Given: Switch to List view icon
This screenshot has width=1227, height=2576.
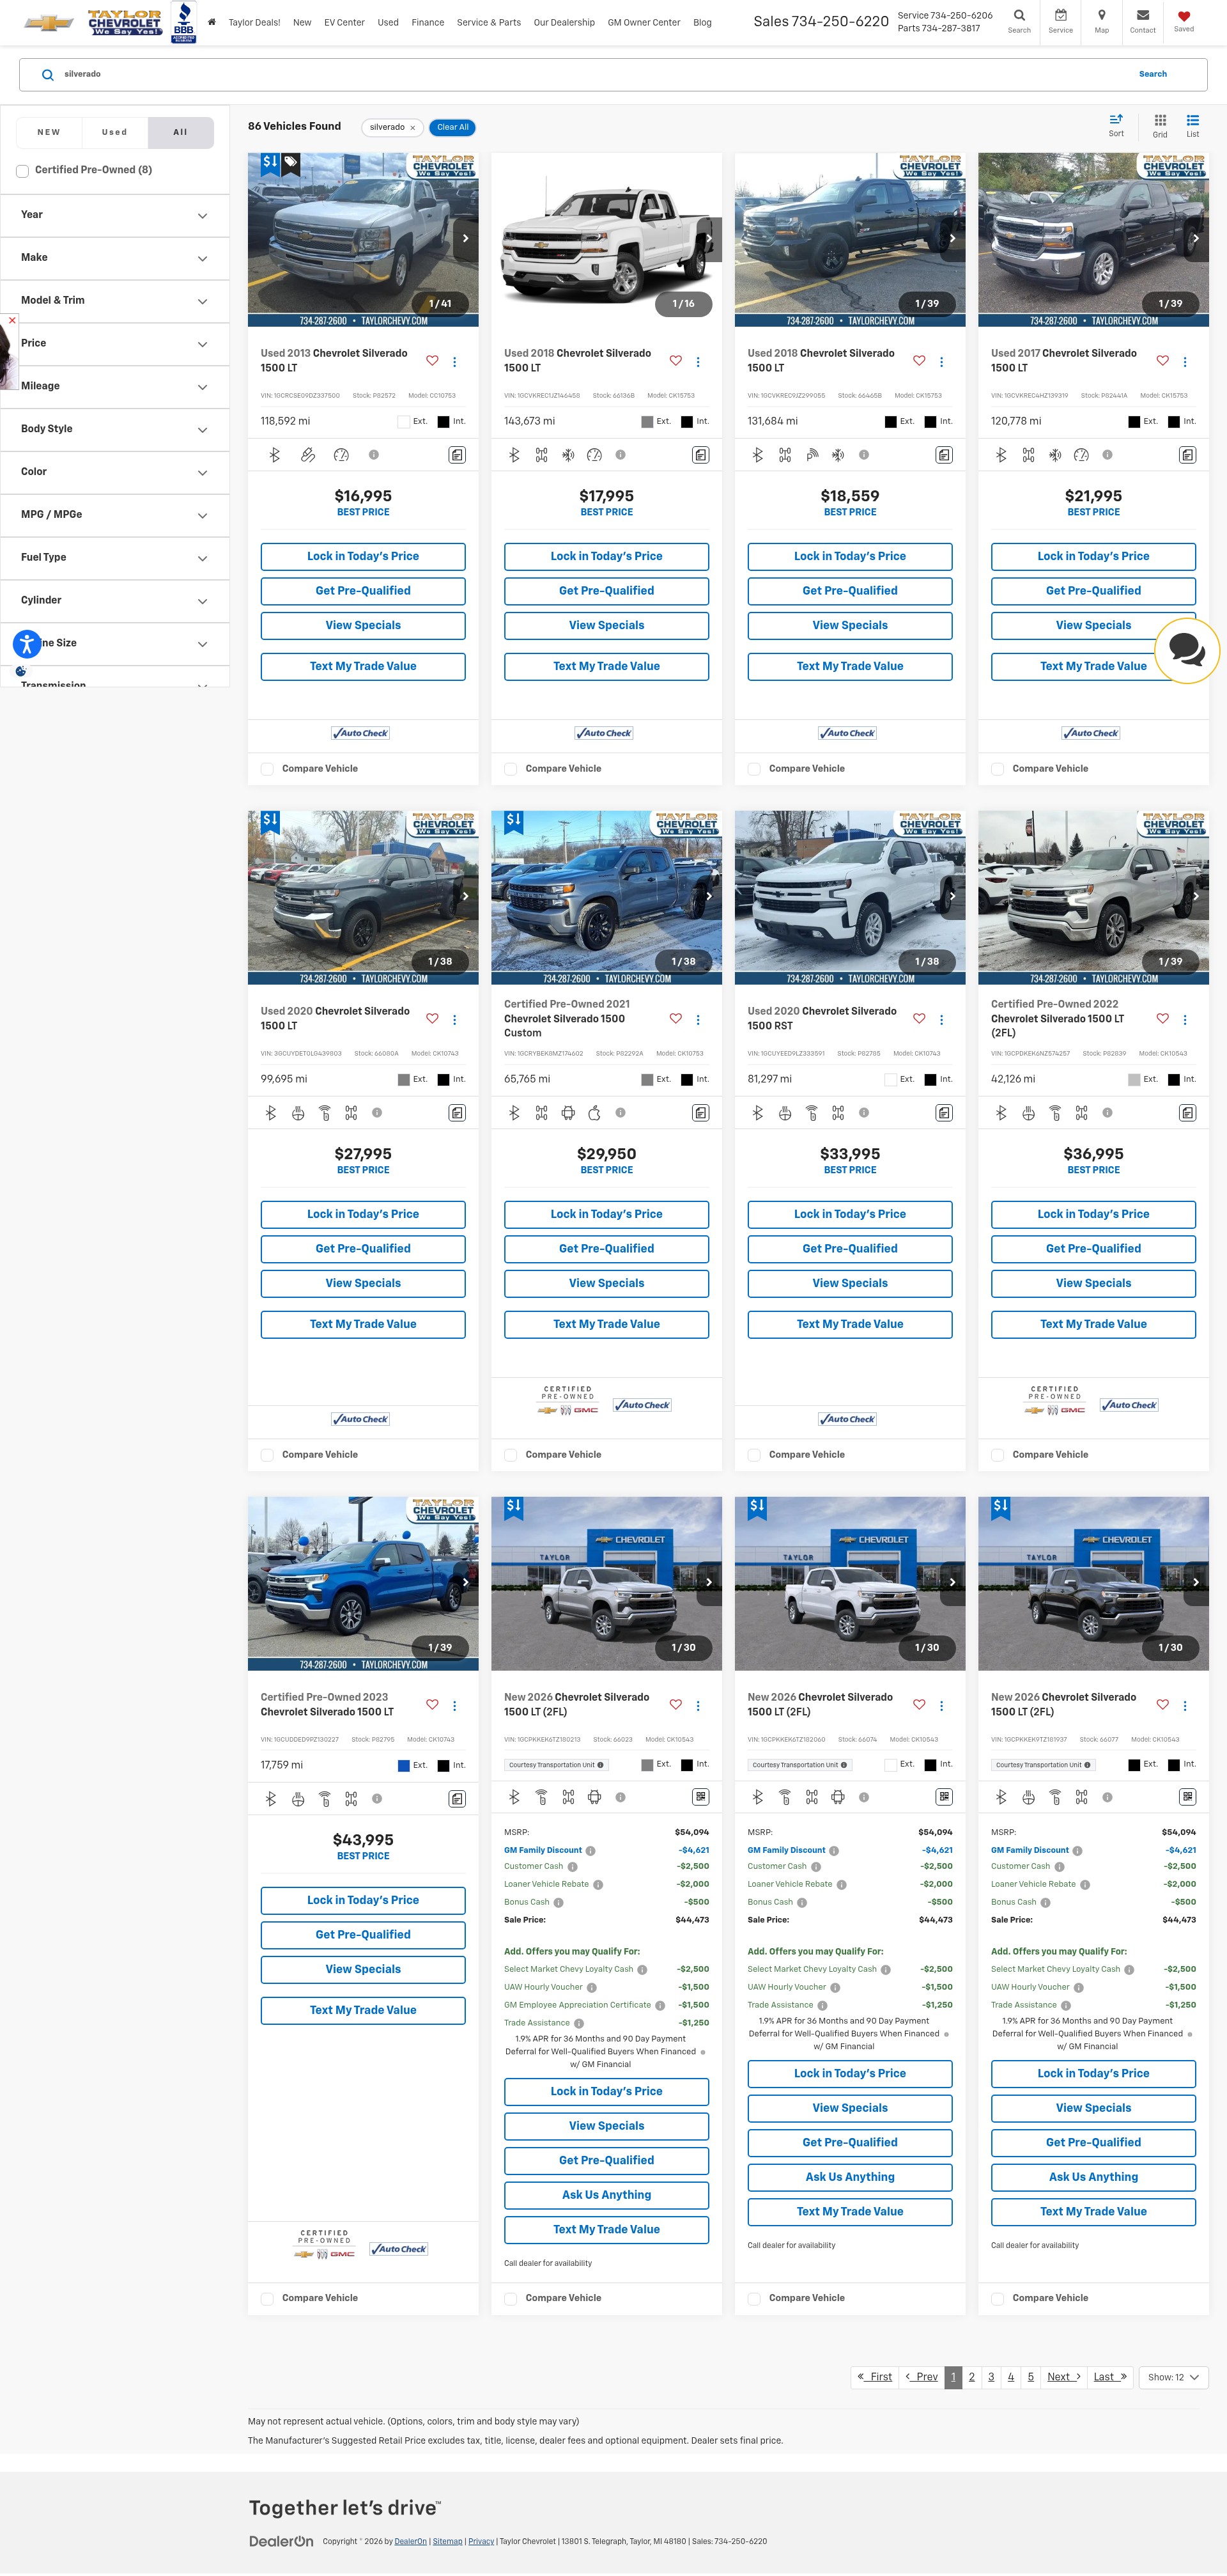Looking at the screenshot, I should pos(1192,120).
